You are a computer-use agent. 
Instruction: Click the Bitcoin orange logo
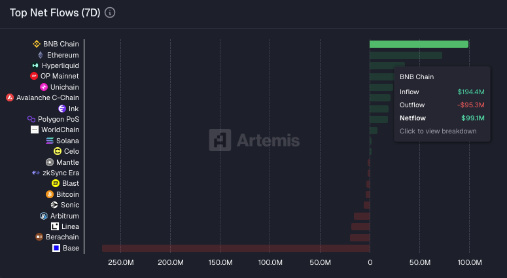point(50,194)
